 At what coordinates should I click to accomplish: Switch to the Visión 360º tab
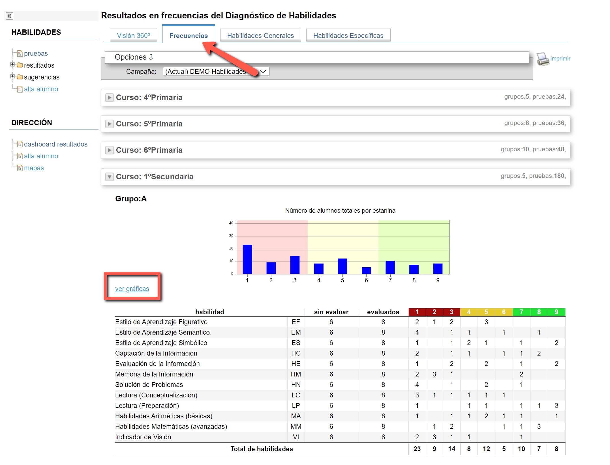coord(133,36)
